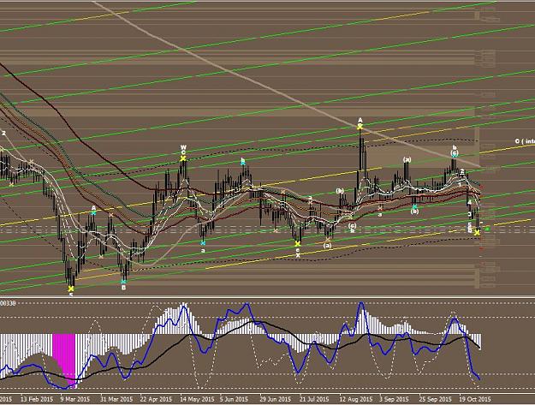Select the yellow X marker at late-October low
This screenshot has width=535, height=405.
(477, 233)
